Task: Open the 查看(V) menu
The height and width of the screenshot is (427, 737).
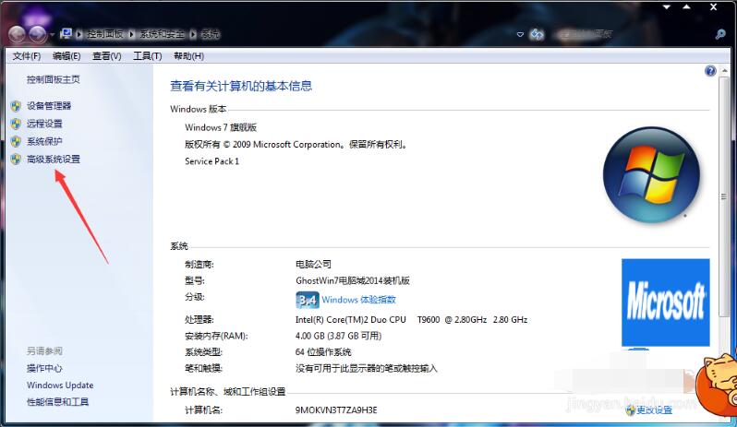Action: (x=107, y=56)
